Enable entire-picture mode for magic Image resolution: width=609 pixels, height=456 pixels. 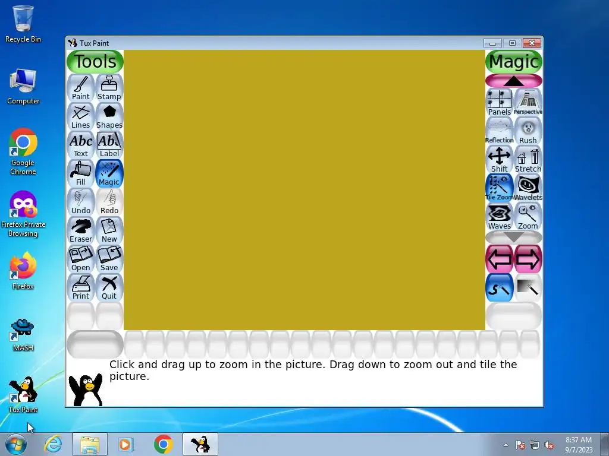528,287
